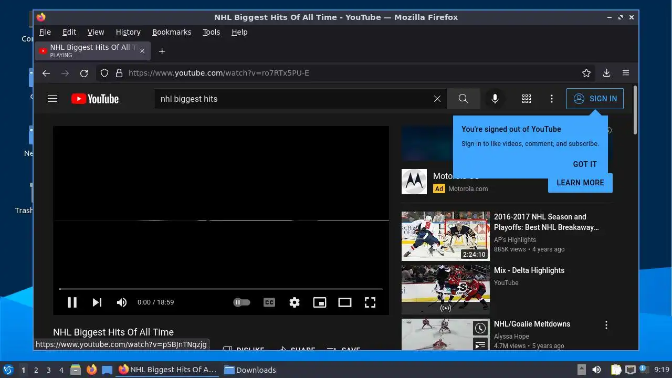
Task: Click the 2:24:10 video thumbnail
Action: pyautogui.click(x=446, y=236)
